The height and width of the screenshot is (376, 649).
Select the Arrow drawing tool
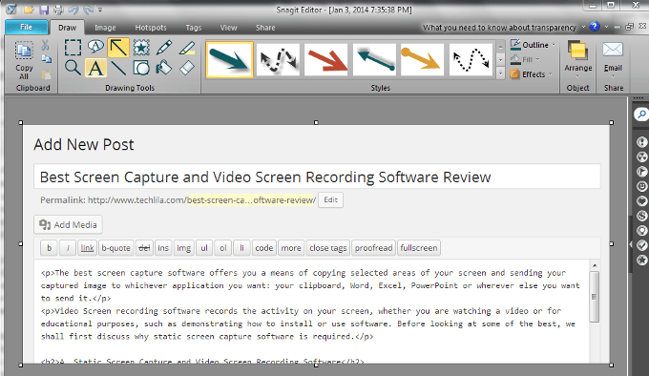point(118,48)
